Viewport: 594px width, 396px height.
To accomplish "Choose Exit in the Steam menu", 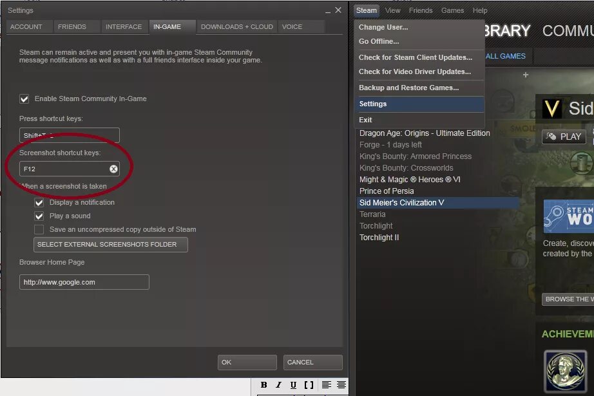I will [x=419, y=120].
